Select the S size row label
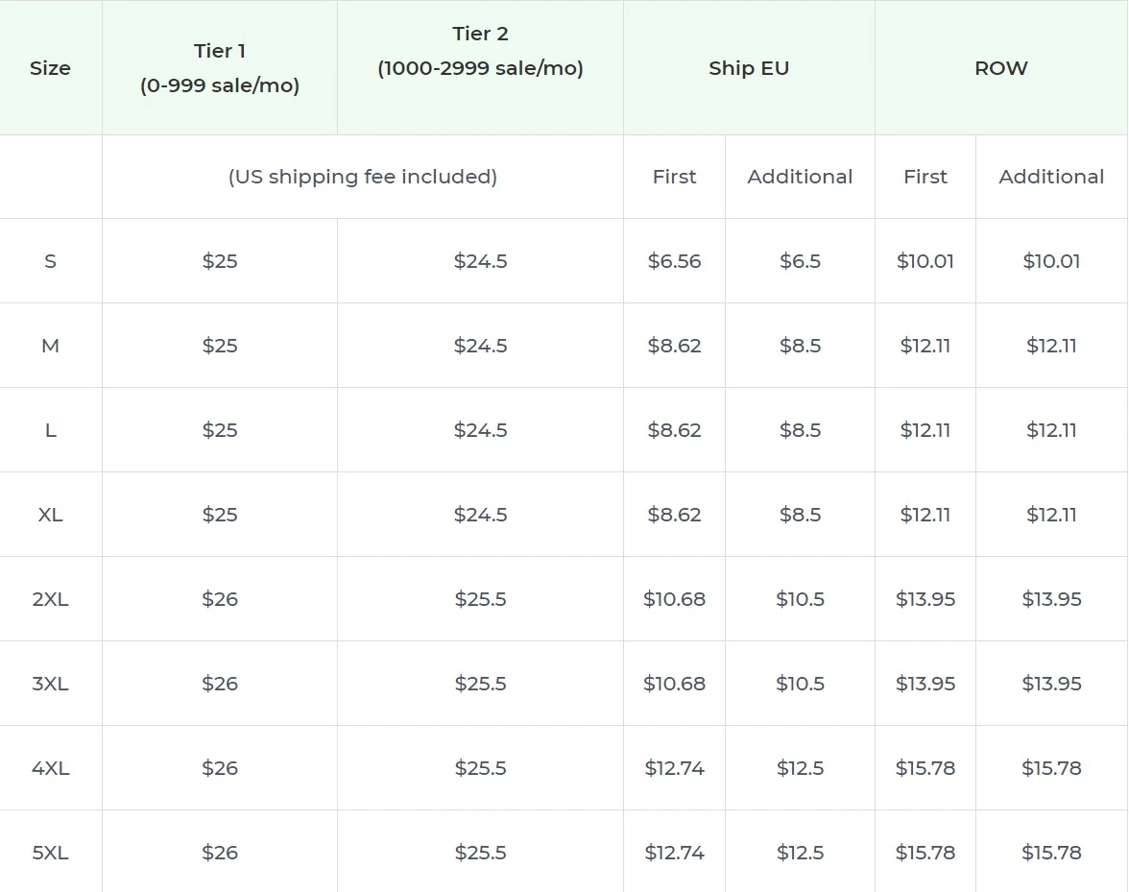 coord(51,260)
